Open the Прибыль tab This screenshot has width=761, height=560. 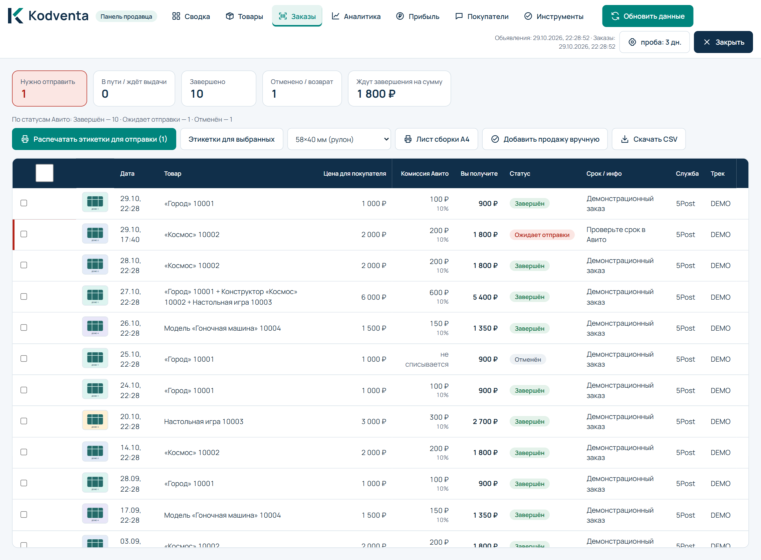418,16
